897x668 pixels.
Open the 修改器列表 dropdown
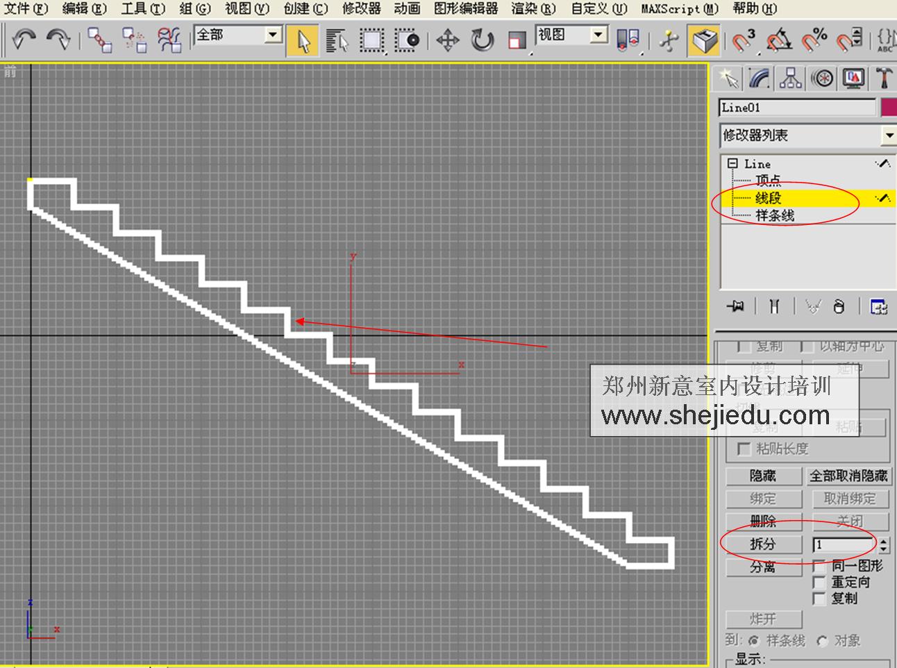[x=889, y=135]
